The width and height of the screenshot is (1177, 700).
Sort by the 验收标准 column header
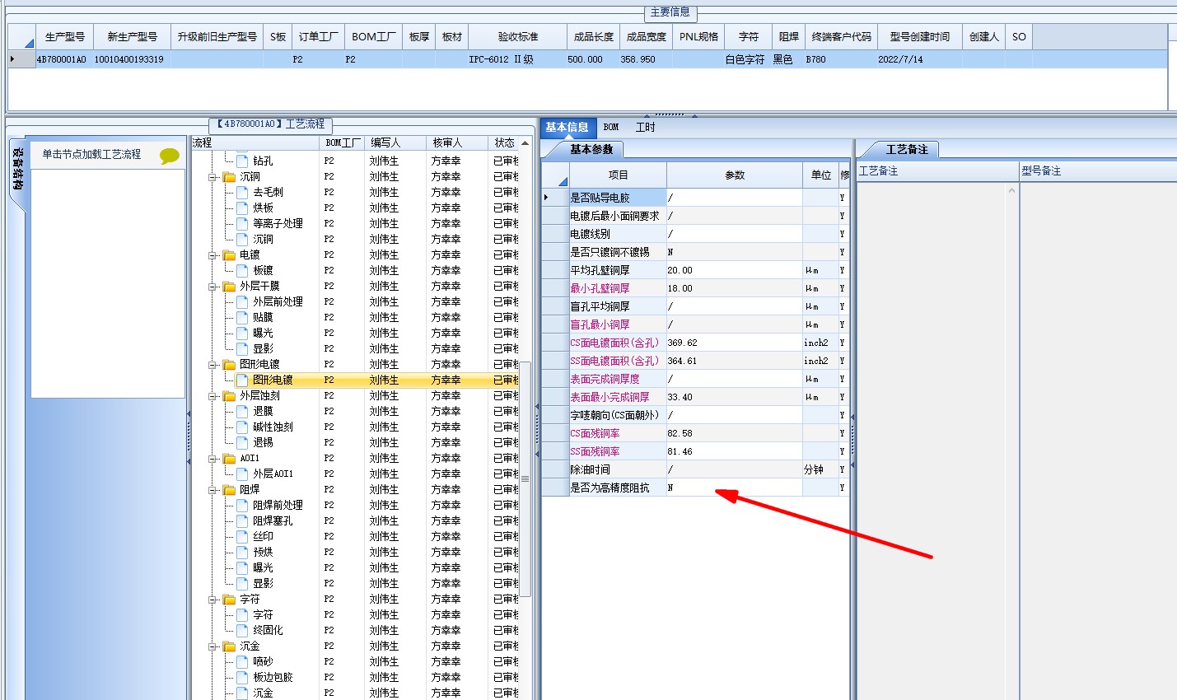[517, 36]
